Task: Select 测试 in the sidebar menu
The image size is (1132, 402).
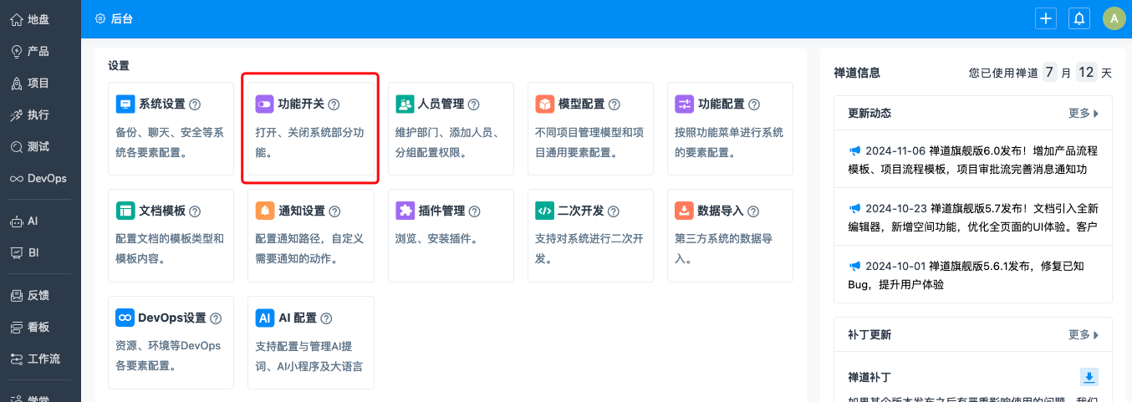Action: tap(40, 146)
